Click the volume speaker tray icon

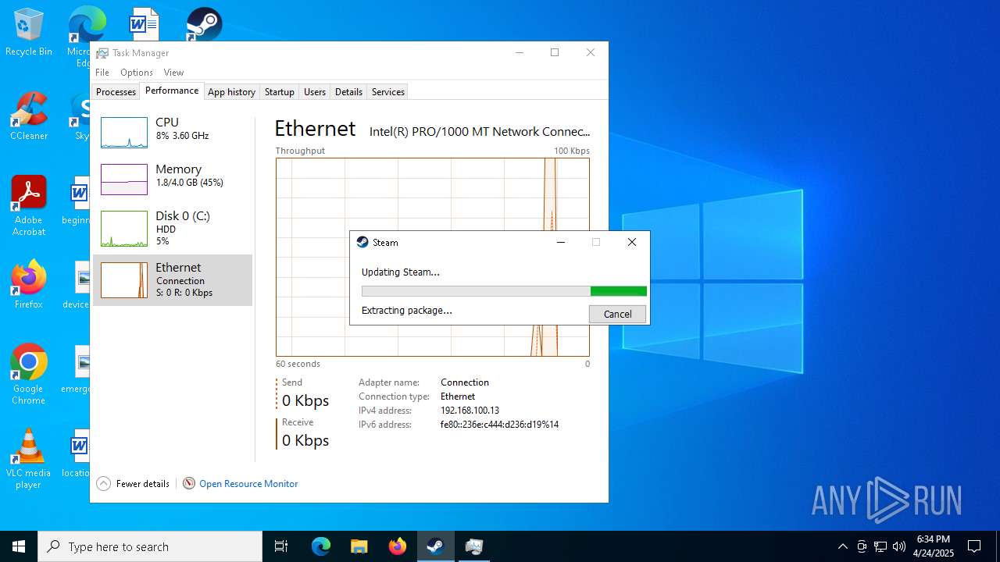tap(899, 546)
